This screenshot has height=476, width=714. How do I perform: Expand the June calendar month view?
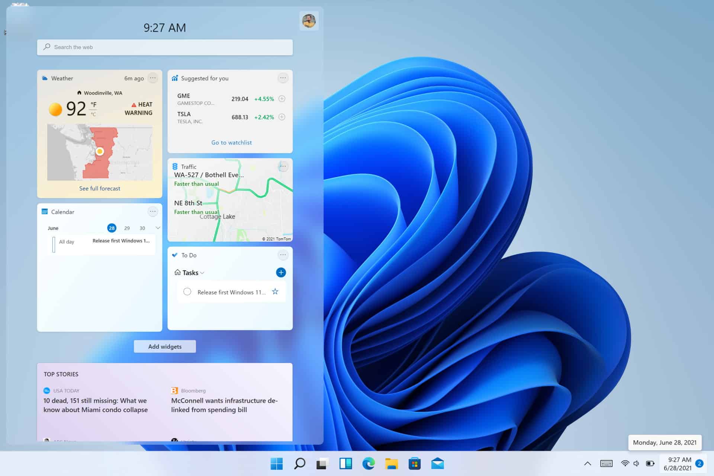158,228
